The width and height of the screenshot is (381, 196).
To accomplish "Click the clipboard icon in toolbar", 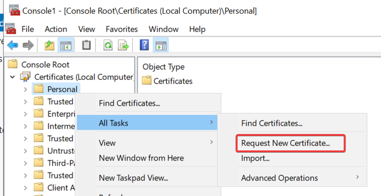I will click(87, 45).
